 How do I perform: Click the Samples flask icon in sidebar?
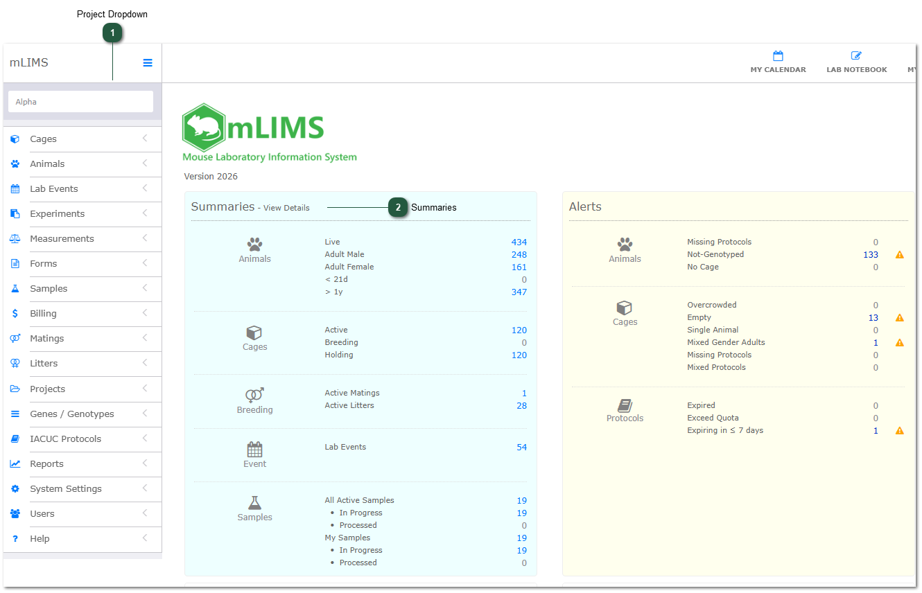15,289
